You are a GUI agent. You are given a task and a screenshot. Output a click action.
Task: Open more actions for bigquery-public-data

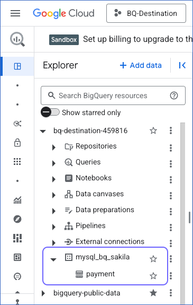pos(171,293)
